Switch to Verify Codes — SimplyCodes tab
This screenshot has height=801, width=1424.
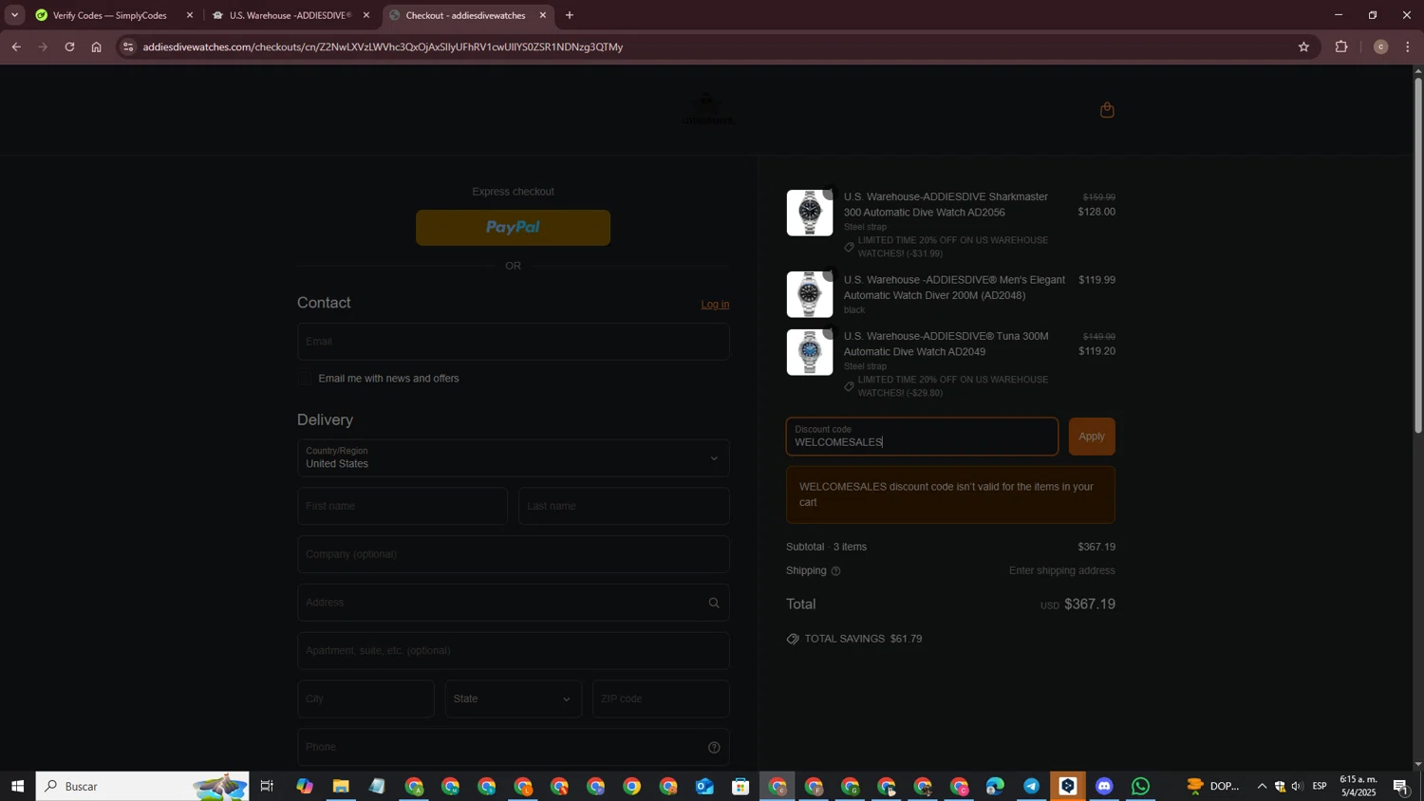111,15
